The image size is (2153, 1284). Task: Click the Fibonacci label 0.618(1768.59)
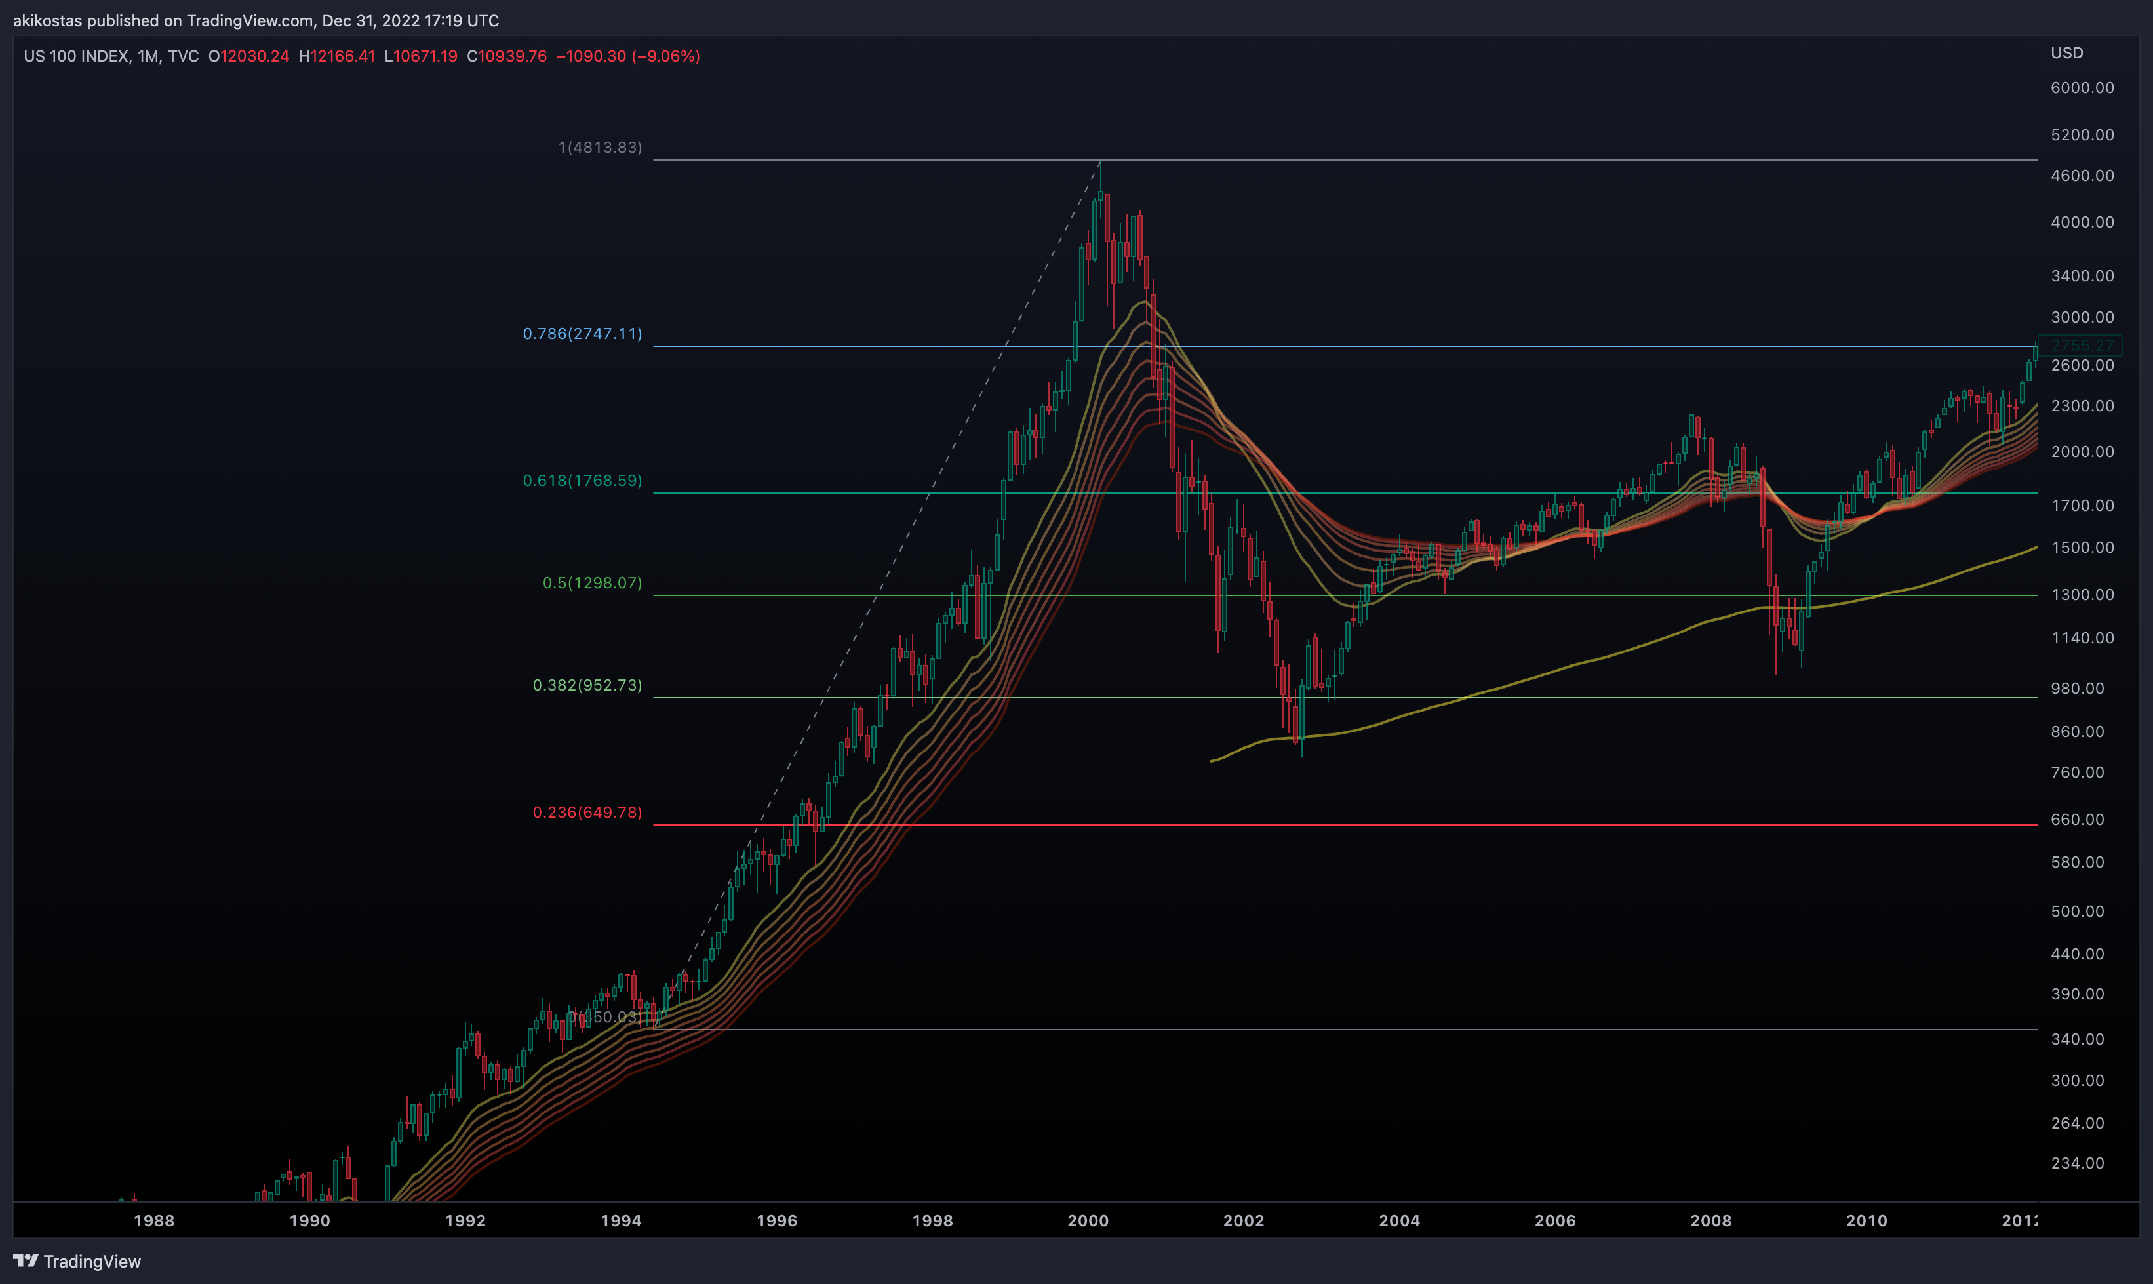pyautogui.click(x=583, y=480)
